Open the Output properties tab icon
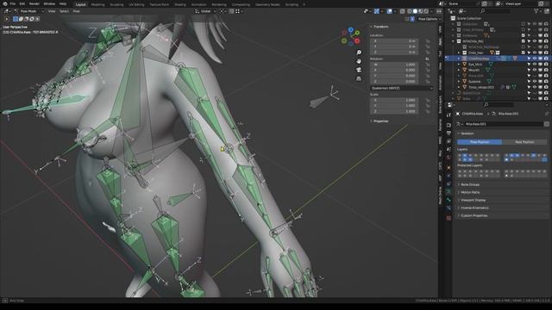This screenshot has height=310, width=552. tap(448, 133)
